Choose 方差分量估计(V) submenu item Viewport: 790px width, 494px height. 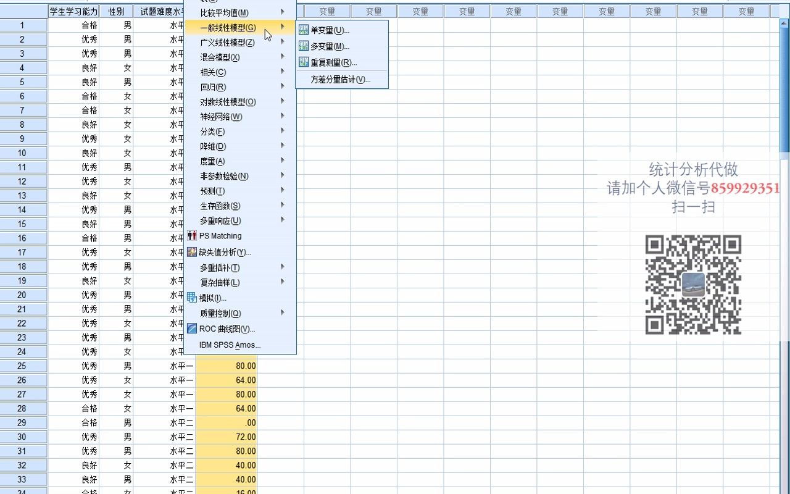[x=342, y=79]
